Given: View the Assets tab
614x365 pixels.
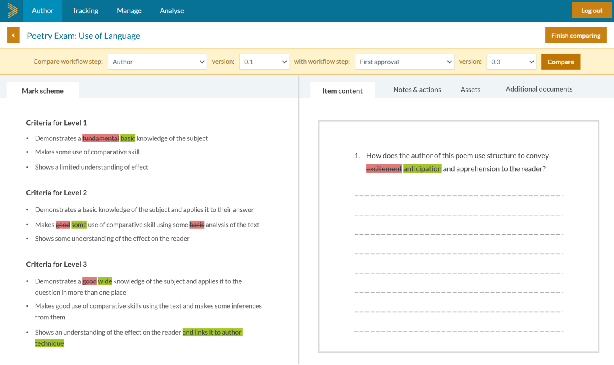Looking at the screenshot, I should click(470, 90).
